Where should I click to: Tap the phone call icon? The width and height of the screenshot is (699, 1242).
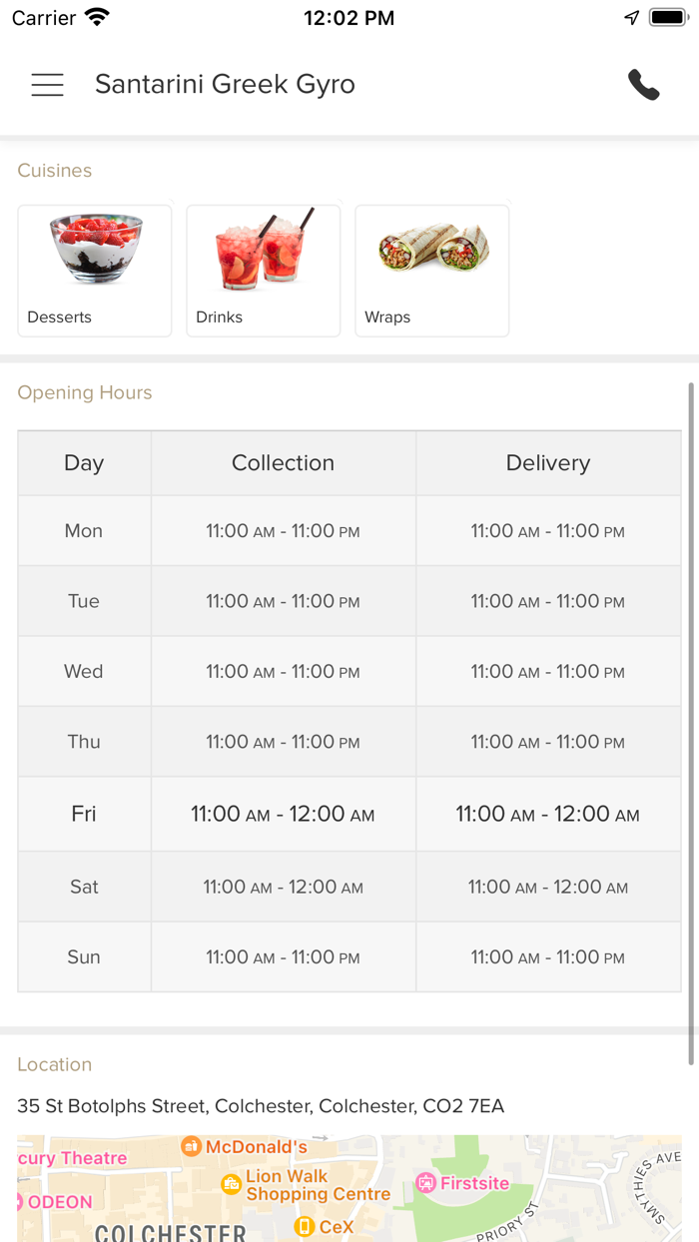pyautogui.click(x=644, y=85)
